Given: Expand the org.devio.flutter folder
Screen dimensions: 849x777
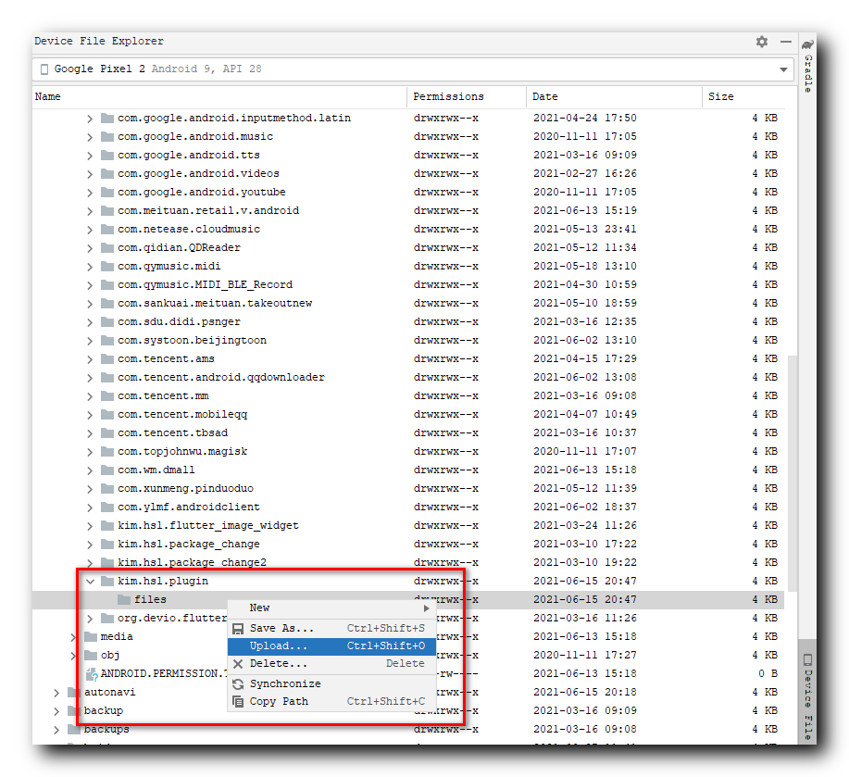Looking at the screenshot, I should 90,619.
